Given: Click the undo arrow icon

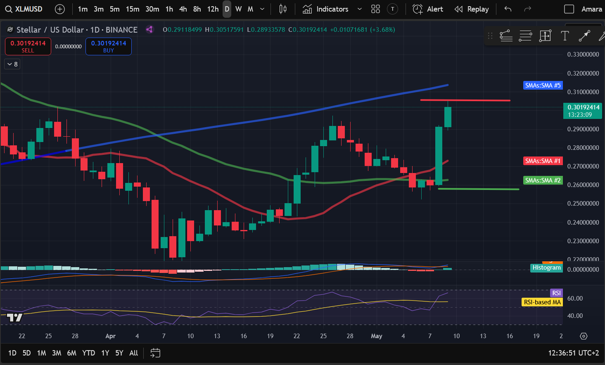Looking at the screenshot, I should coord(508,9).
